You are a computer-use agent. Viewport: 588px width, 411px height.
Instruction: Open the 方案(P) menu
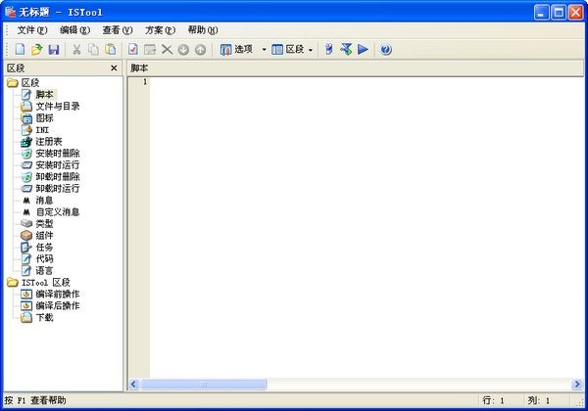tap(160, 30)
